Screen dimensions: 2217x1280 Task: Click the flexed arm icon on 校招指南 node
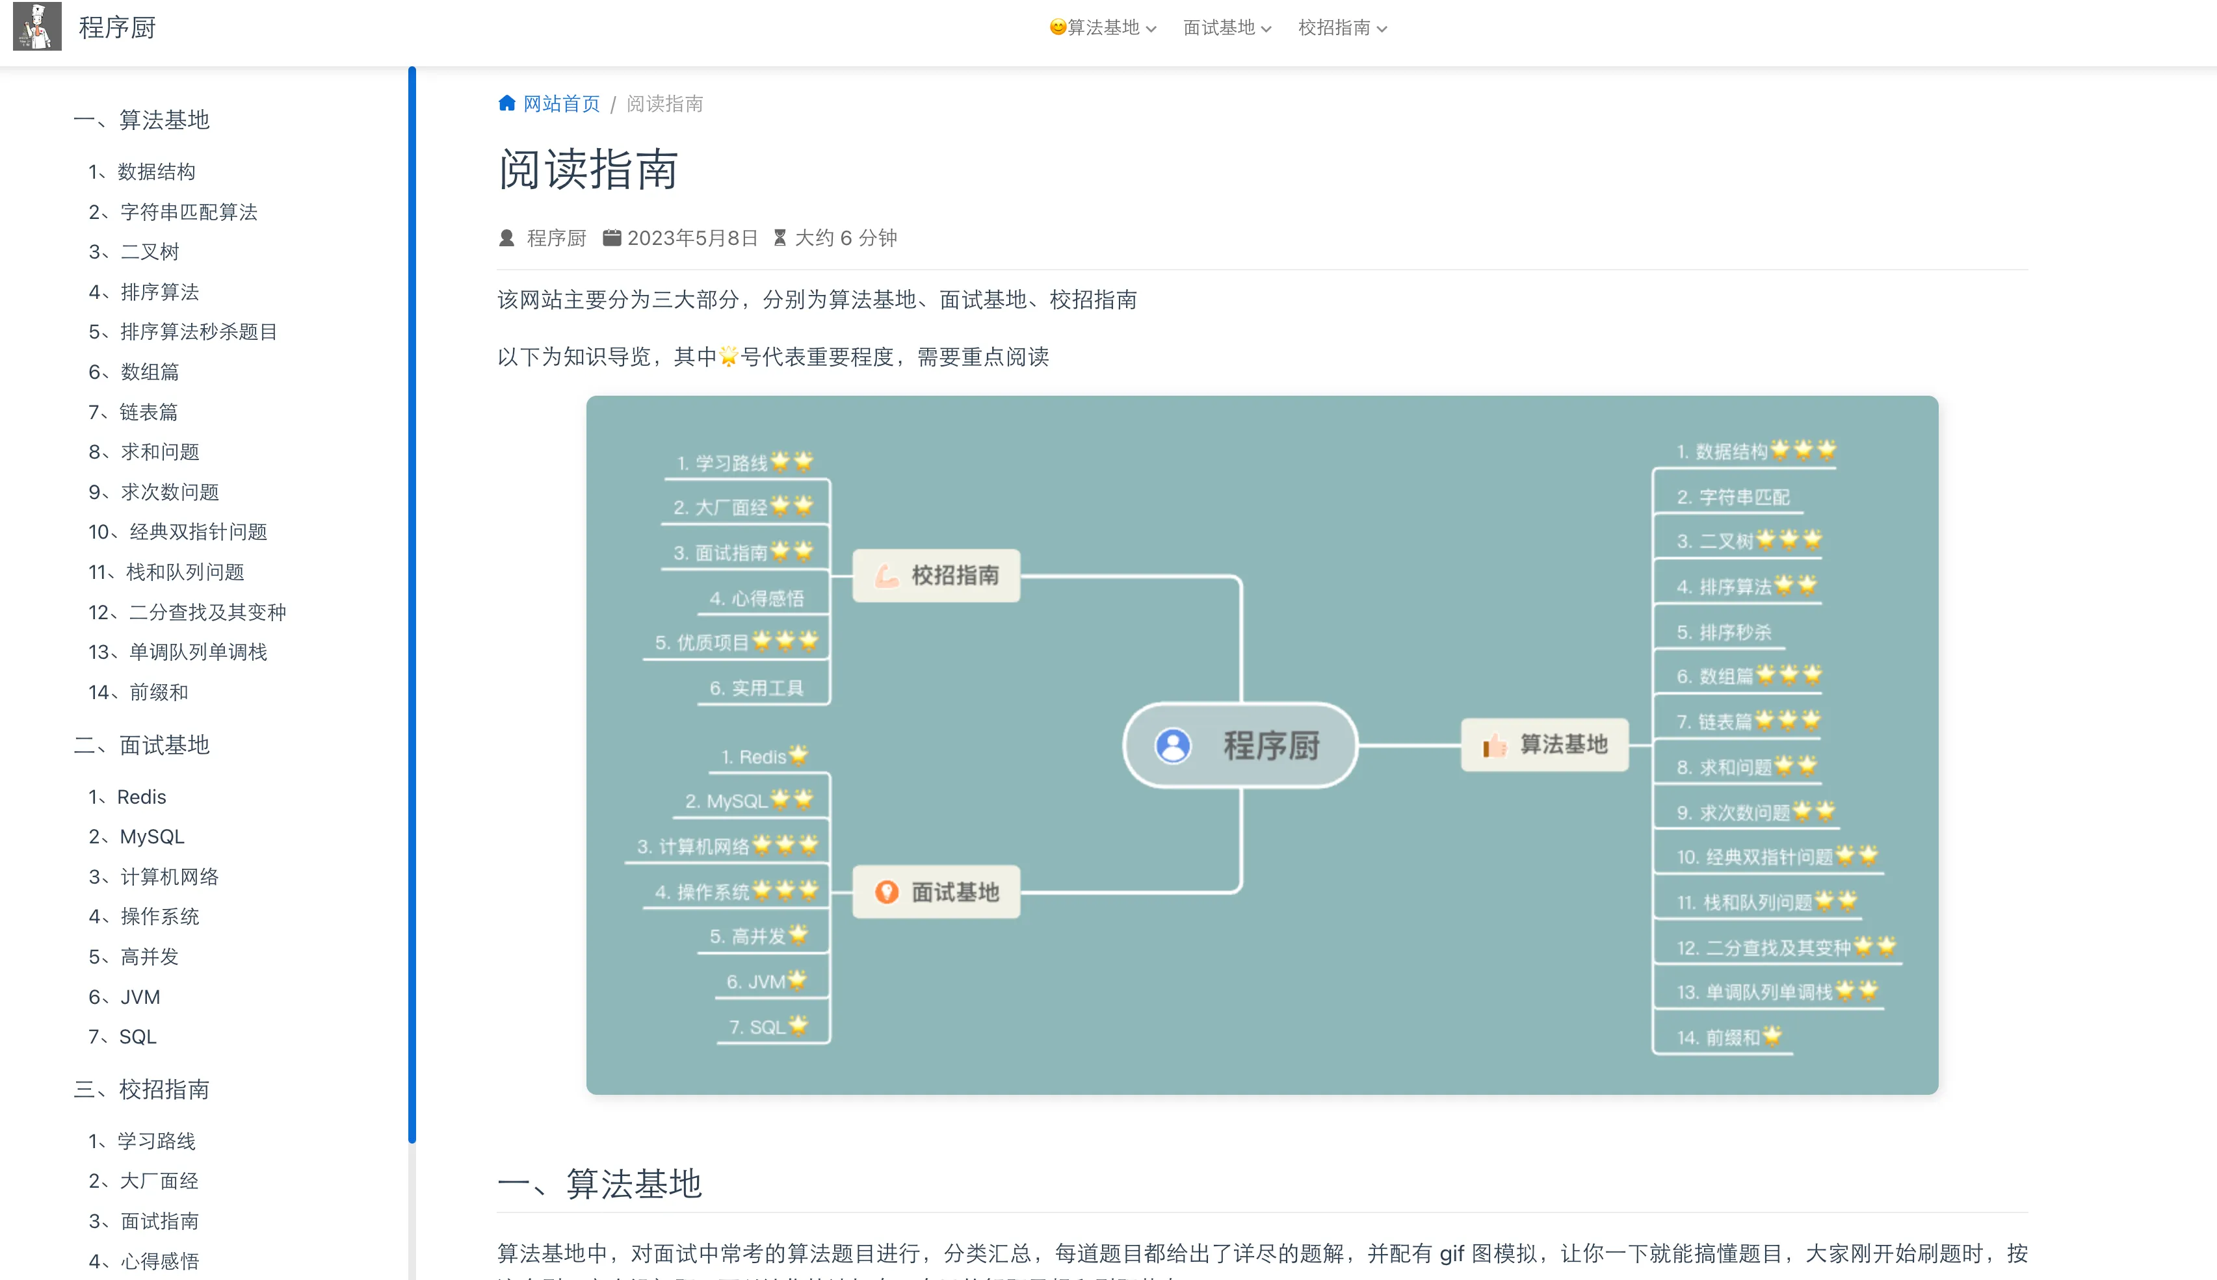point(886,576)
